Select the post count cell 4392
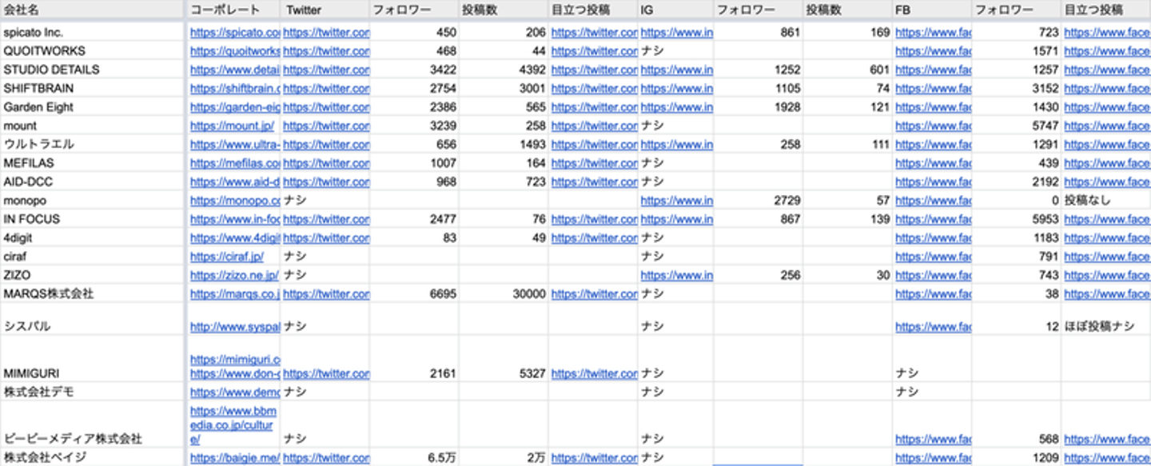Viewport: 1151px width, 466px height. (x=504, y=70)
